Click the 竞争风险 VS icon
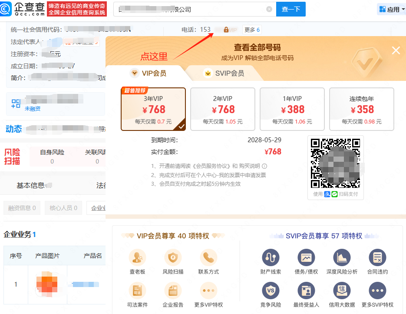Image resolution: width=406 pixels, height=314 pixels. tap(271, 291)
